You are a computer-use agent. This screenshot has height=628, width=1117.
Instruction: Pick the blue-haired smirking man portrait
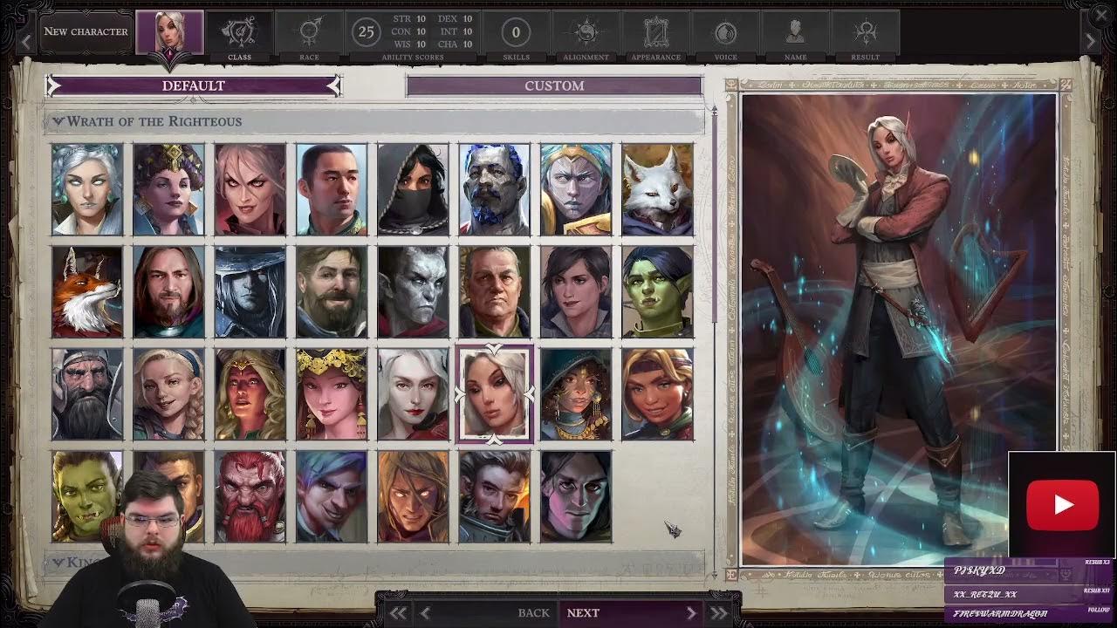pos(332,496)
